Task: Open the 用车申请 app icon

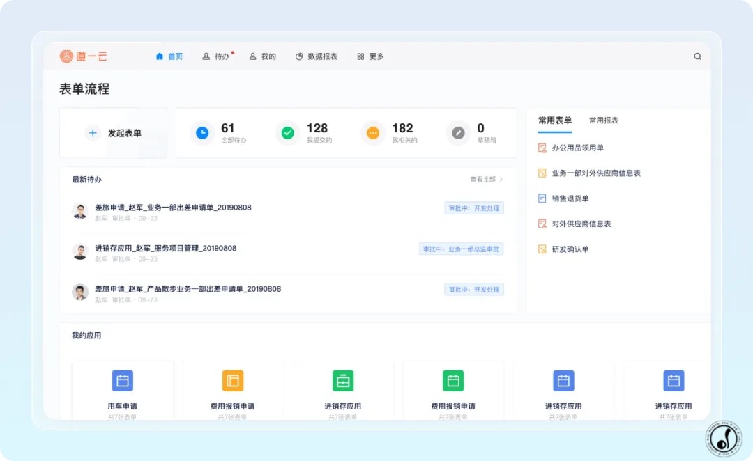Action: click(x=123, y=381)
